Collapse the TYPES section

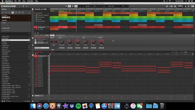pos(4,23)
